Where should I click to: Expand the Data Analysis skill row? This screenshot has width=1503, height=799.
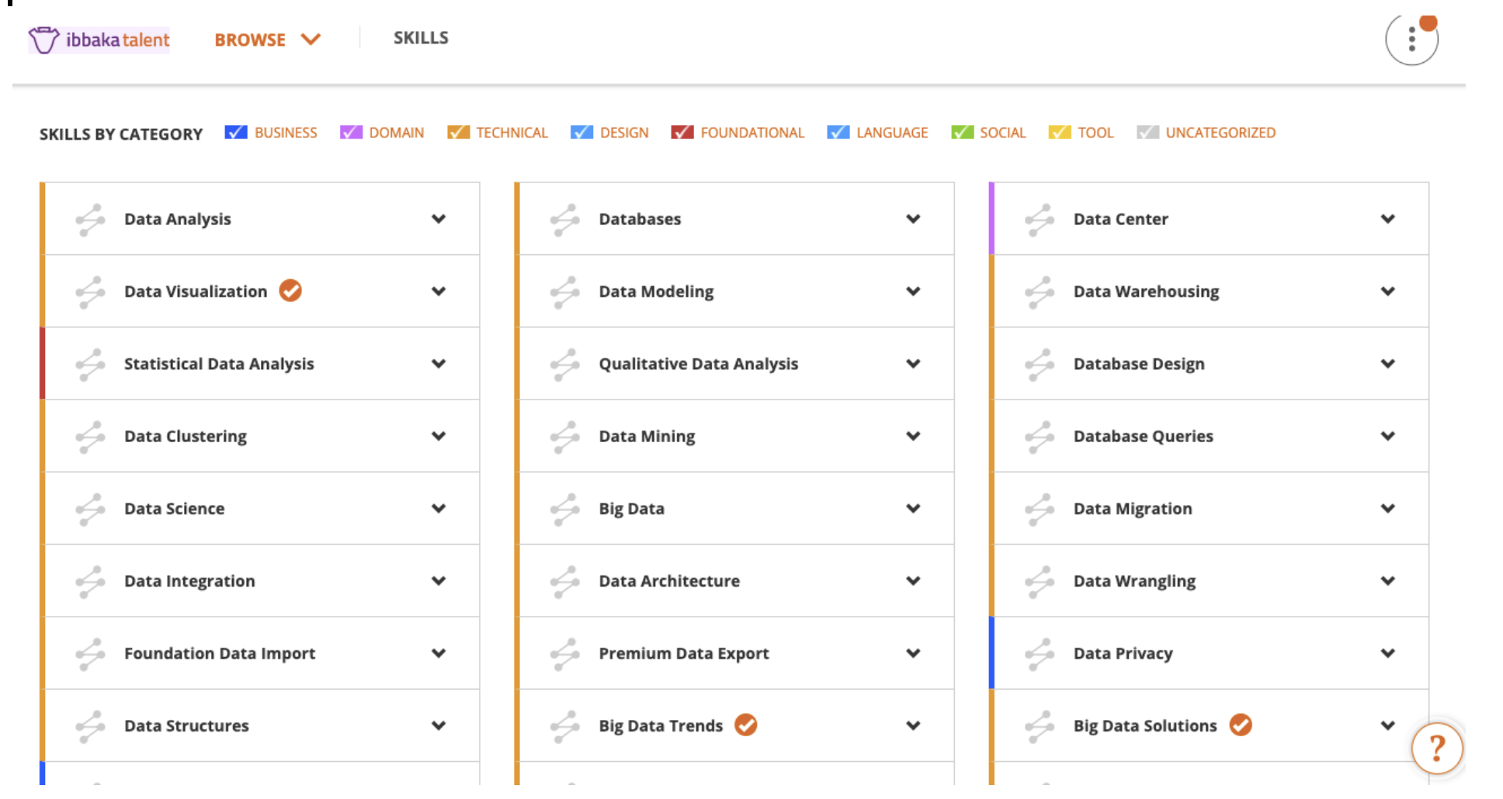pyautogui.click(x=439, y=220)
